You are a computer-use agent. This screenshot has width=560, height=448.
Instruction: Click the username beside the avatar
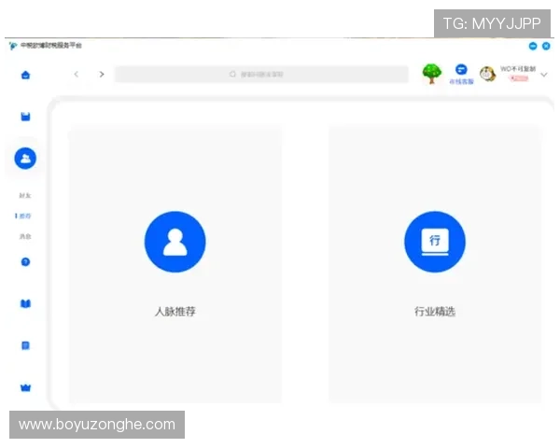coord(518,69)
